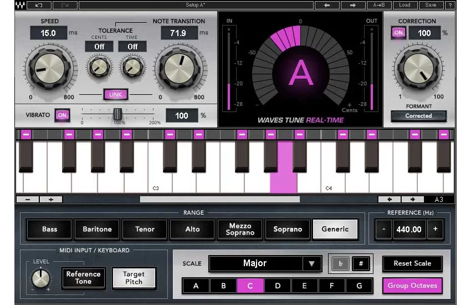Click the highlighted A3 piano key
This screenshot has height=305, width=471.
coord(284,180)
